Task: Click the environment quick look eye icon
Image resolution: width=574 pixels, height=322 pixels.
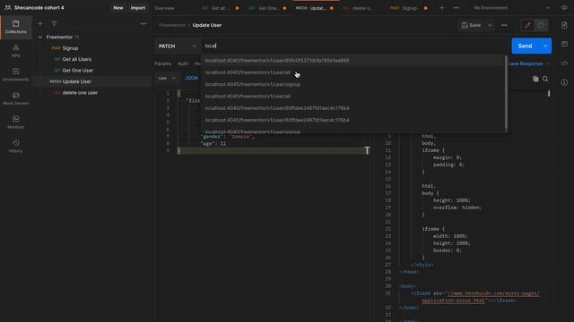Action: point(564,8)
